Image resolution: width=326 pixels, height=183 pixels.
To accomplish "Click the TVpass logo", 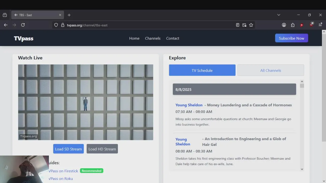I will [24, 38].
